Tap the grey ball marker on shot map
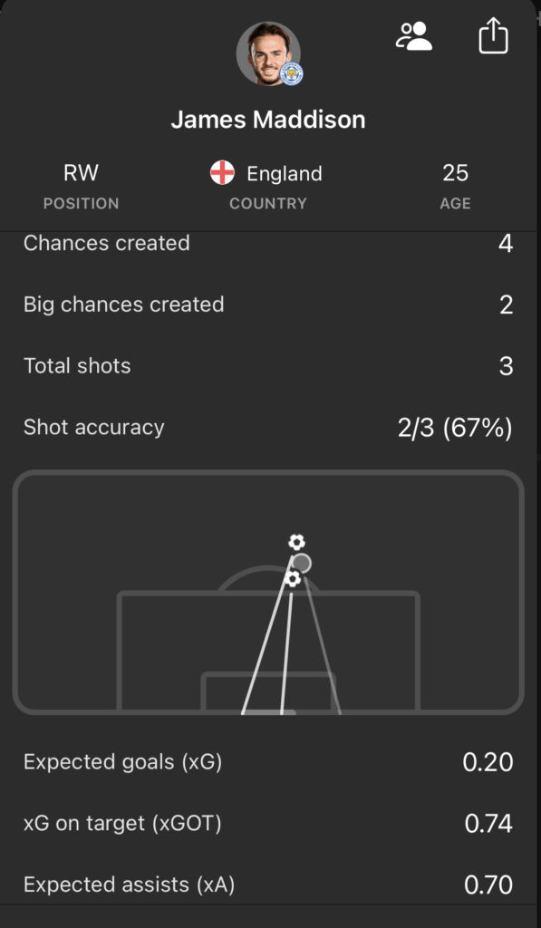This screenshot has width=541, height=928. (x=302, y=562)
